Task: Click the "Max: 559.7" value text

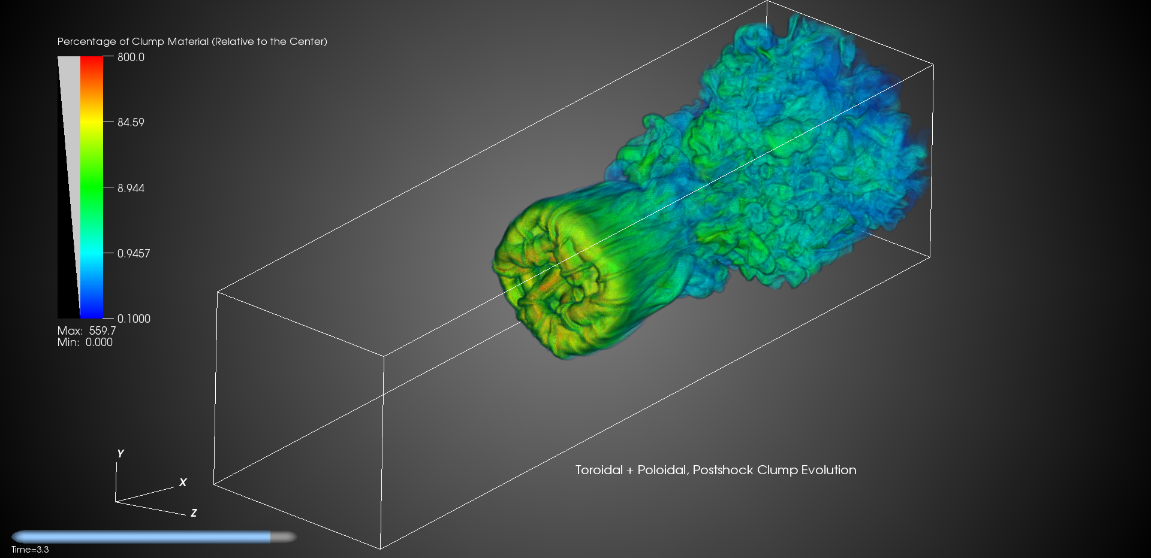Action: click(86, 330)
